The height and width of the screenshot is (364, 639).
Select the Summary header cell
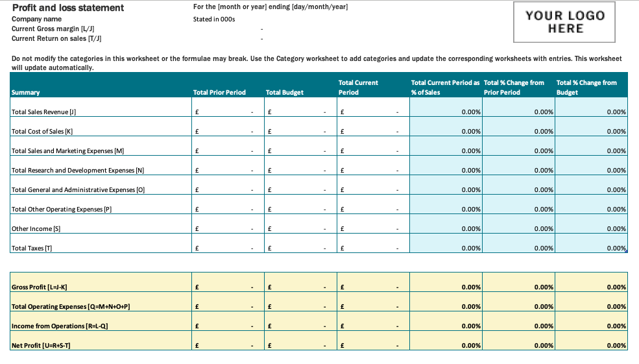[26, 92]
